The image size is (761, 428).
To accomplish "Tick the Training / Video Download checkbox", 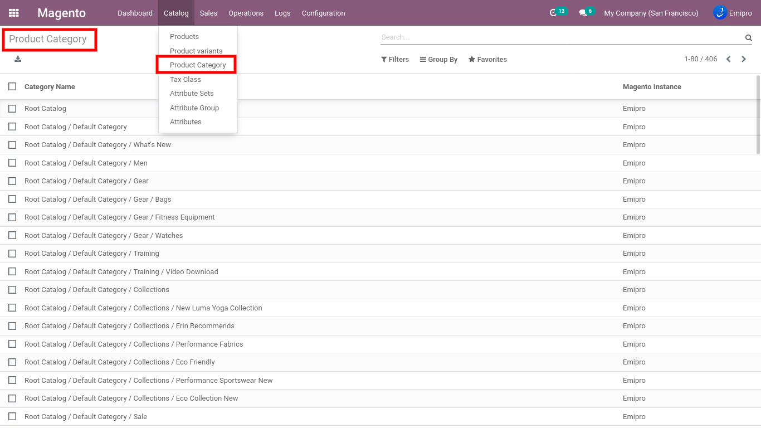I will tap(12, 271).
